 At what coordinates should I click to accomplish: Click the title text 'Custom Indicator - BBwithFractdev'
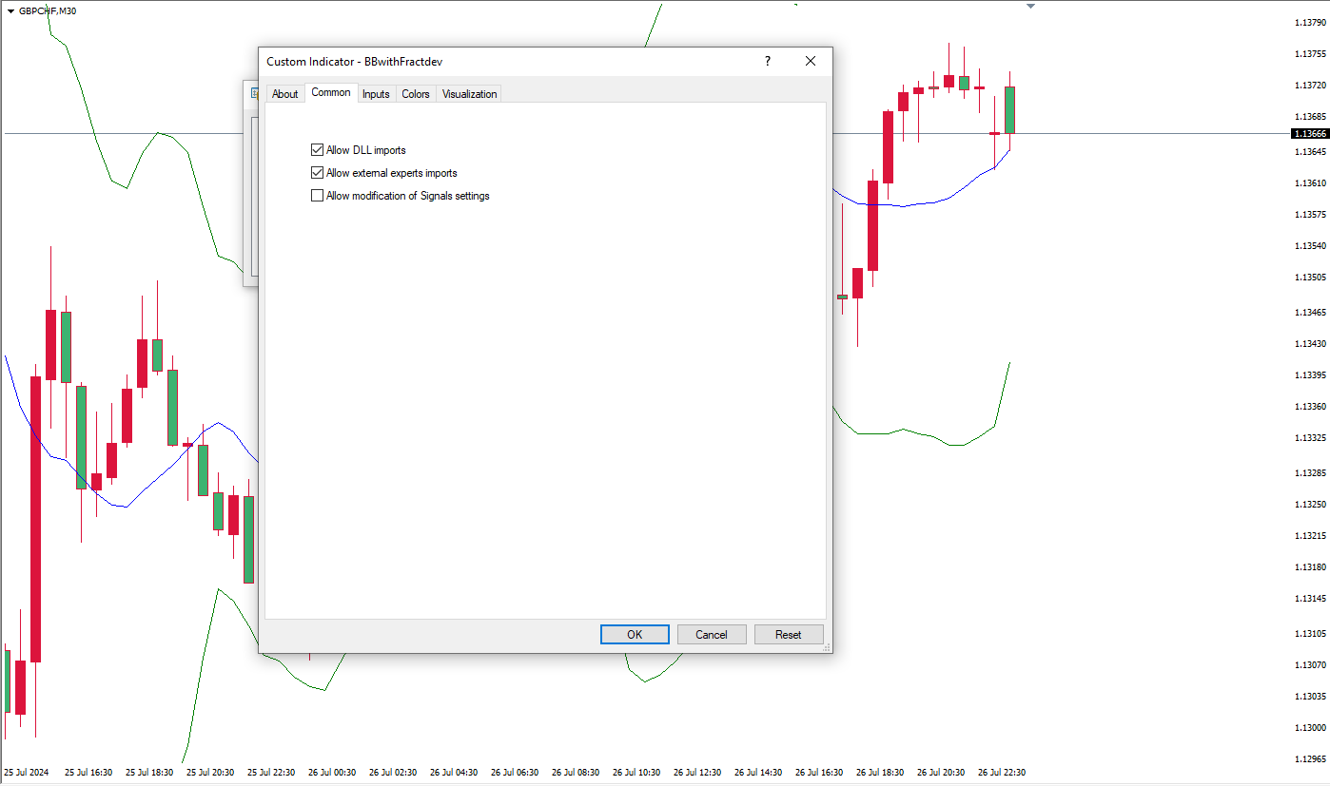(354, 62)
